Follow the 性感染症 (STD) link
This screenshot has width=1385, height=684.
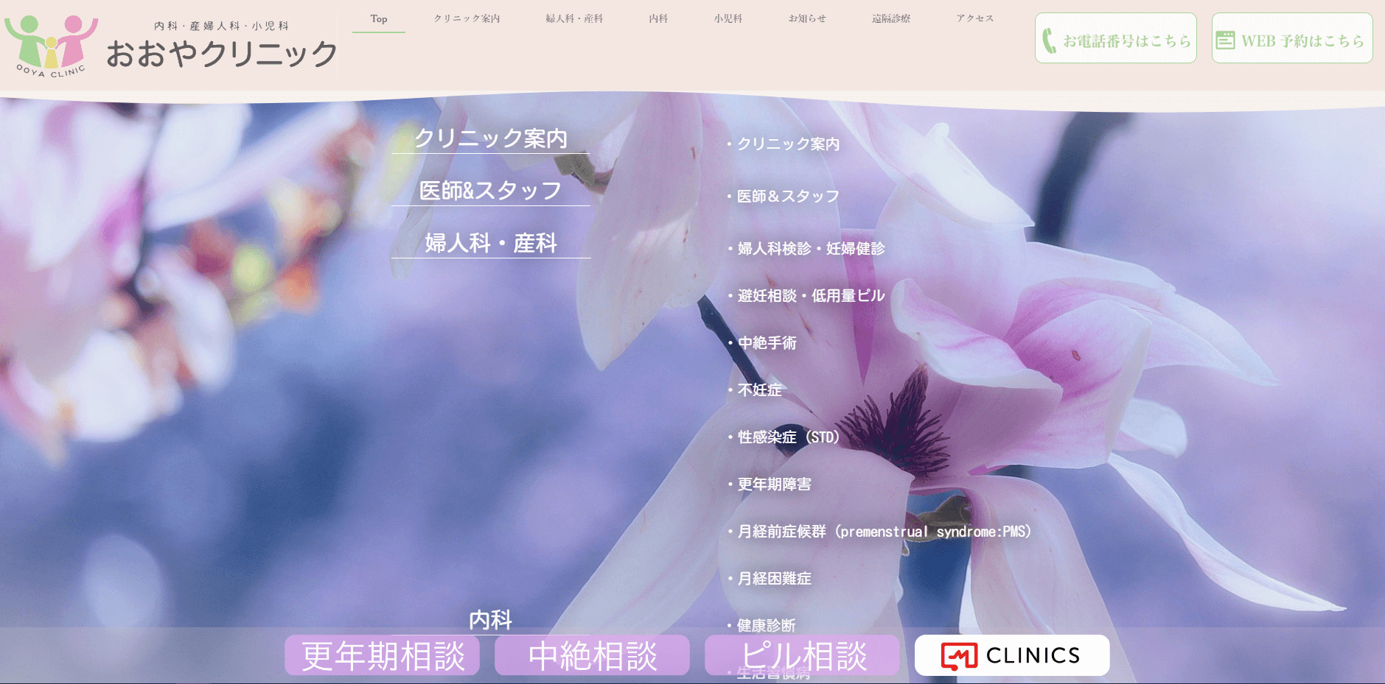(788, 437)
